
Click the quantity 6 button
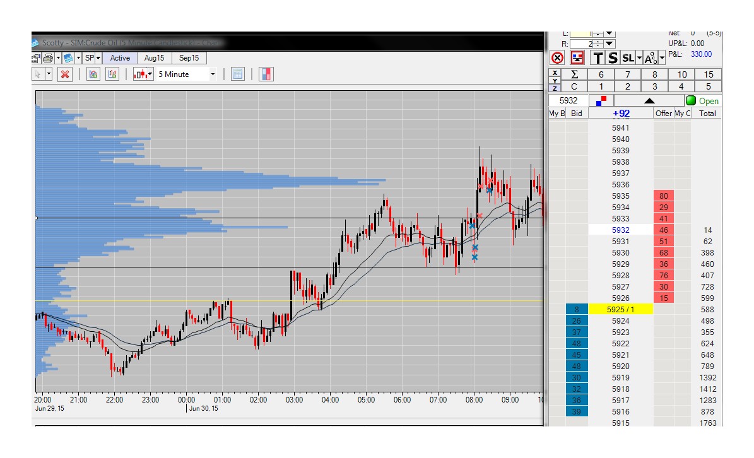pyautogui.click(x=601, y=74)
